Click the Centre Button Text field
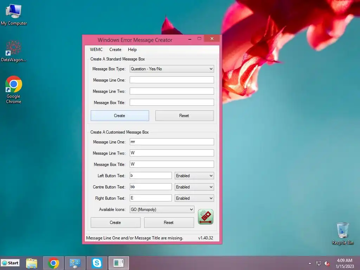This screenshot has height=270, width=360. (150, 187)
